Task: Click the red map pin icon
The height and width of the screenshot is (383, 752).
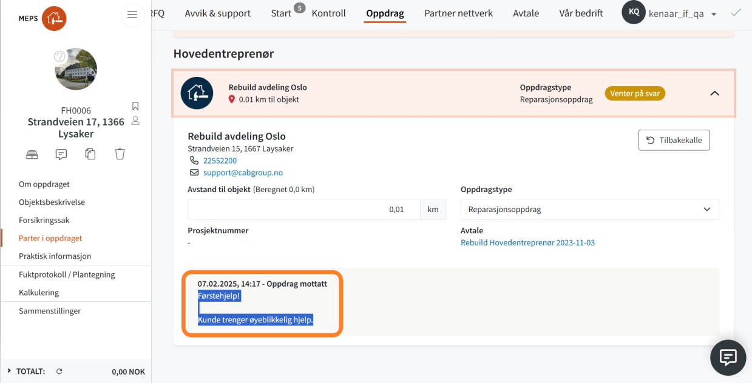Action: click(x=232, y=99)
